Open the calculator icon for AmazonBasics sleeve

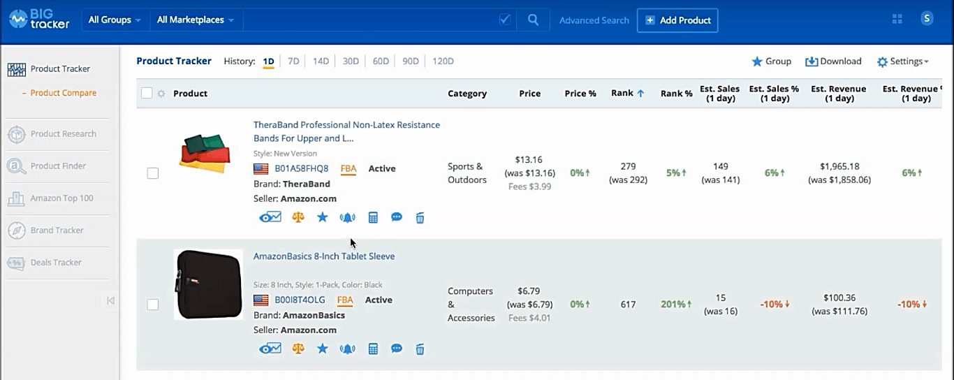click(373, 349)
